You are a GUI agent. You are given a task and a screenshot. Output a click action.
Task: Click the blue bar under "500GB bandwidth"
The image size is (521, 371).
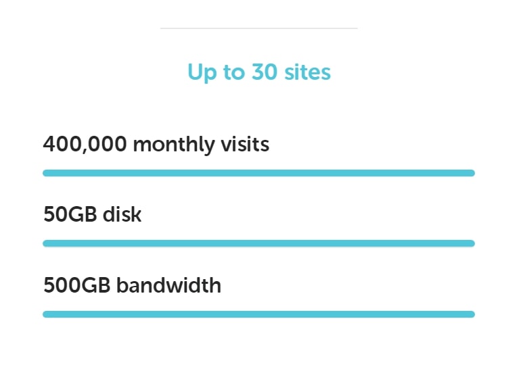[259, 314]
